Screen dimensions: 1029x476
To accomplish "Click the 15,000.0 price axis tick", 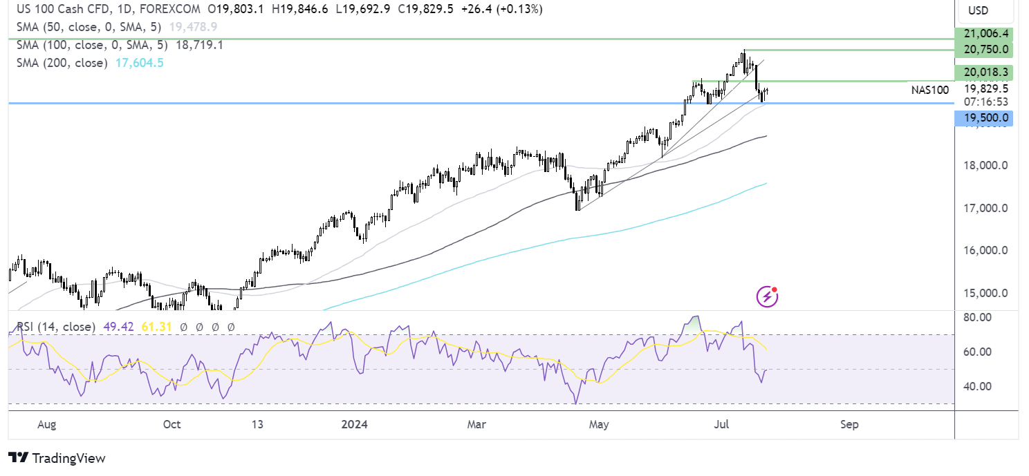I will [985, 293].
